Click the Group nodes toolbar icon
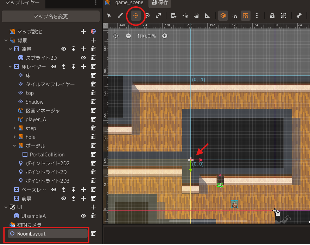The image size is (310, 245). (284, 15)
